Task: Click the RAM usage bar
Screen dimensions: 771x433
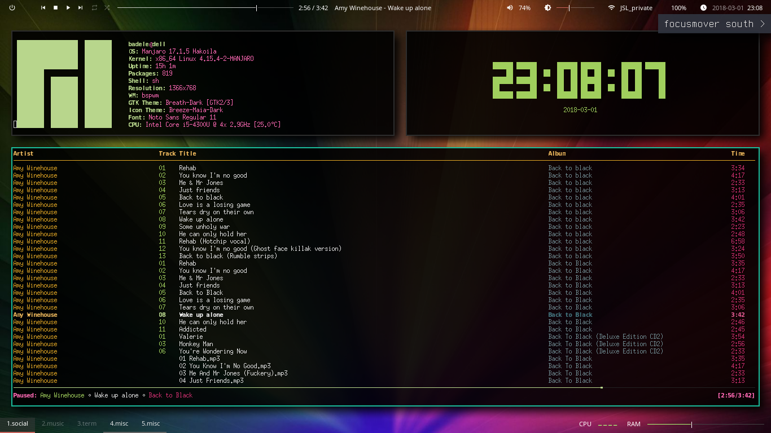Action: pyautogui.click(x=704, y=424)
